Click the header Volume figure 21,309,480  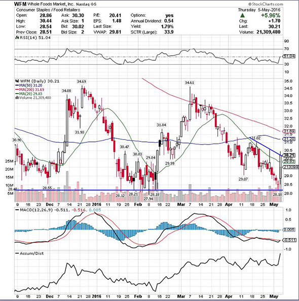(269, 32)
